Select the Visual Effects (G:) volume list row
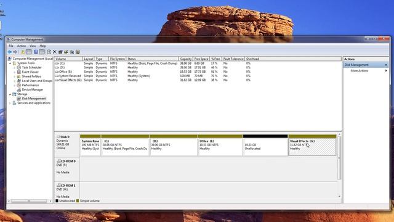This screenshot has width=394, height=222. point(153,80)
